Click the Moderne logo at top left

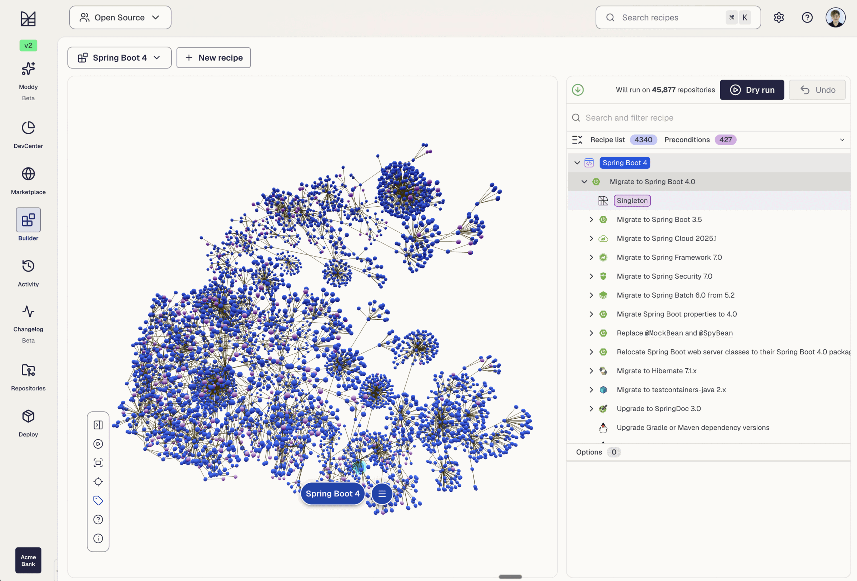pos(28,19)
